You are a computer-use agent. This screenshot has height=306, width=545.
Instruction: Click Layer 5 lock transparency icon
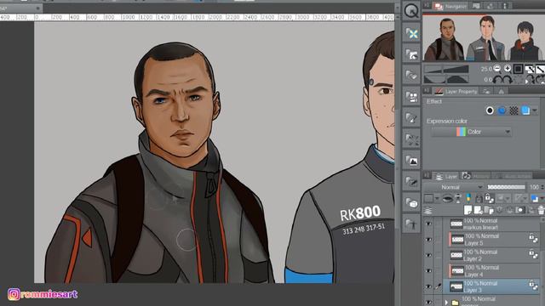pyautogui.click(x=533, y=238)
